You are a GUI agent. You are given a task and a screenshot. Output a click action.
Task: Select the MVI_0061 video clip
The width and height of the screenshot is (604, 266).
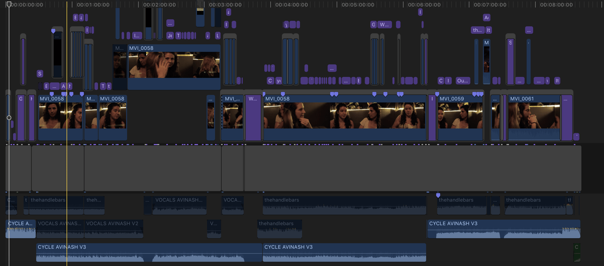(534, 118)
